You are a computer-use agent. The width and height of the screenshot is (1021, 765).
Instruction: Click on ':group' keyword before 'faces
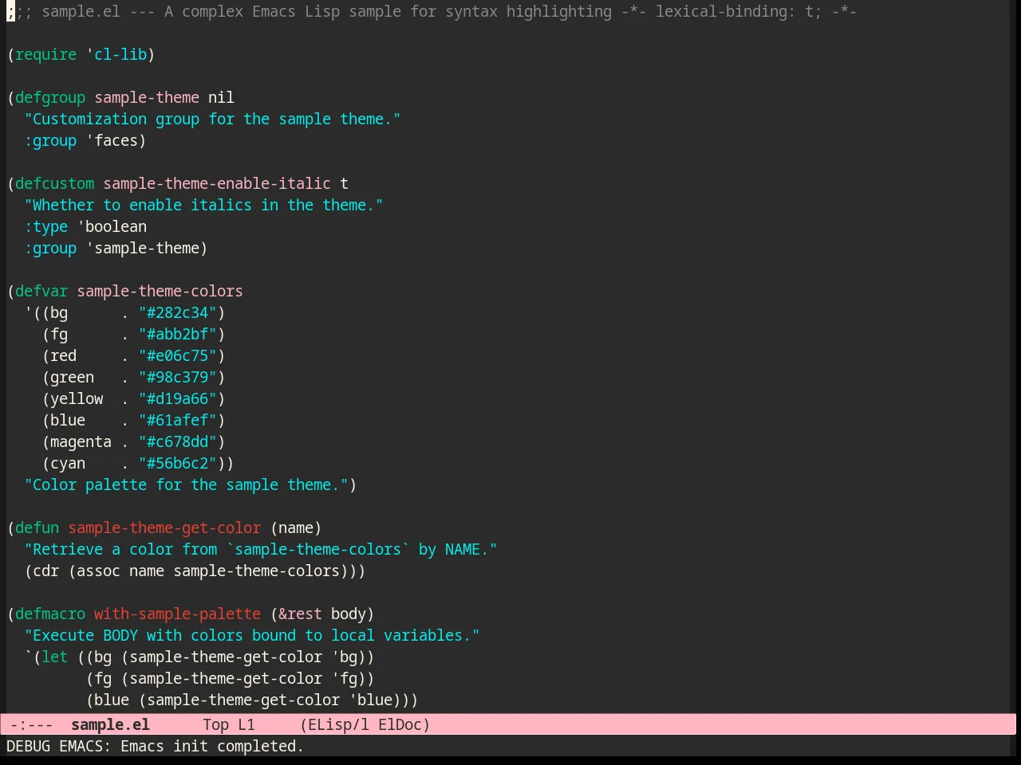click(x=50, y=140)
